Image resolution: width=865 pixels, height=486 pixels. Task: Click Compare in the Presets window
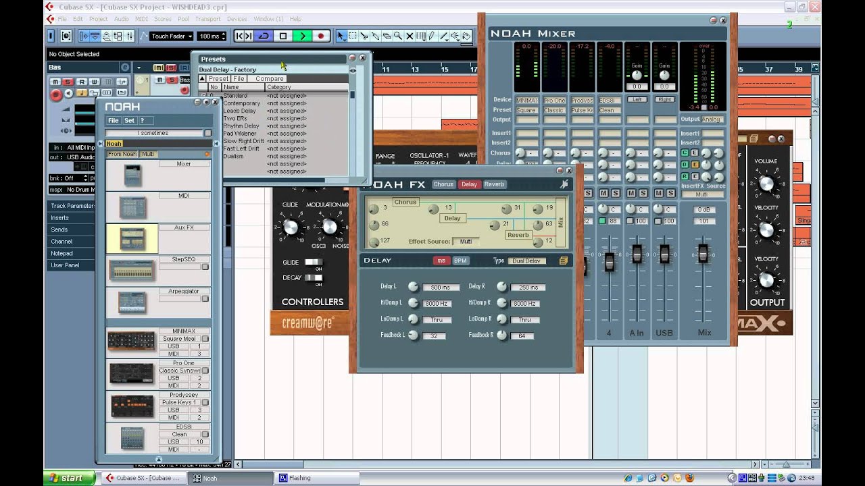[x=270, y=79]
